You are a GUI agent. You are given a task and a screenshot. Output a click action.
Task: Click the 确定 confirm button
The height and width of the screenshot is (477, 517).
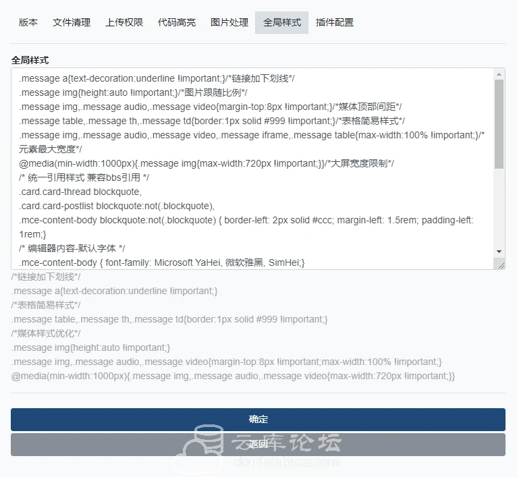tap(258, 419)
